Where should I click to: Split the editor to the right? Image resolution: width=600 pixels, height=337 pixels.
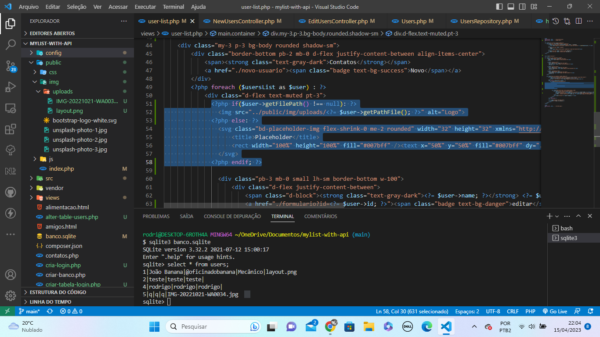578,21
